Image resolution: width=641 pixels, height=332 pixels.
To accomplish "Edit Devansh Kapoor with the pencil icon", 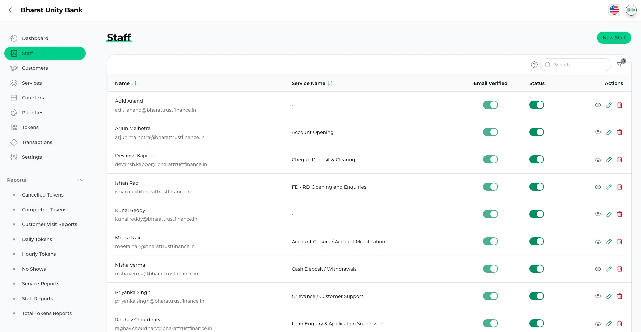I will (x=609, y=160).
